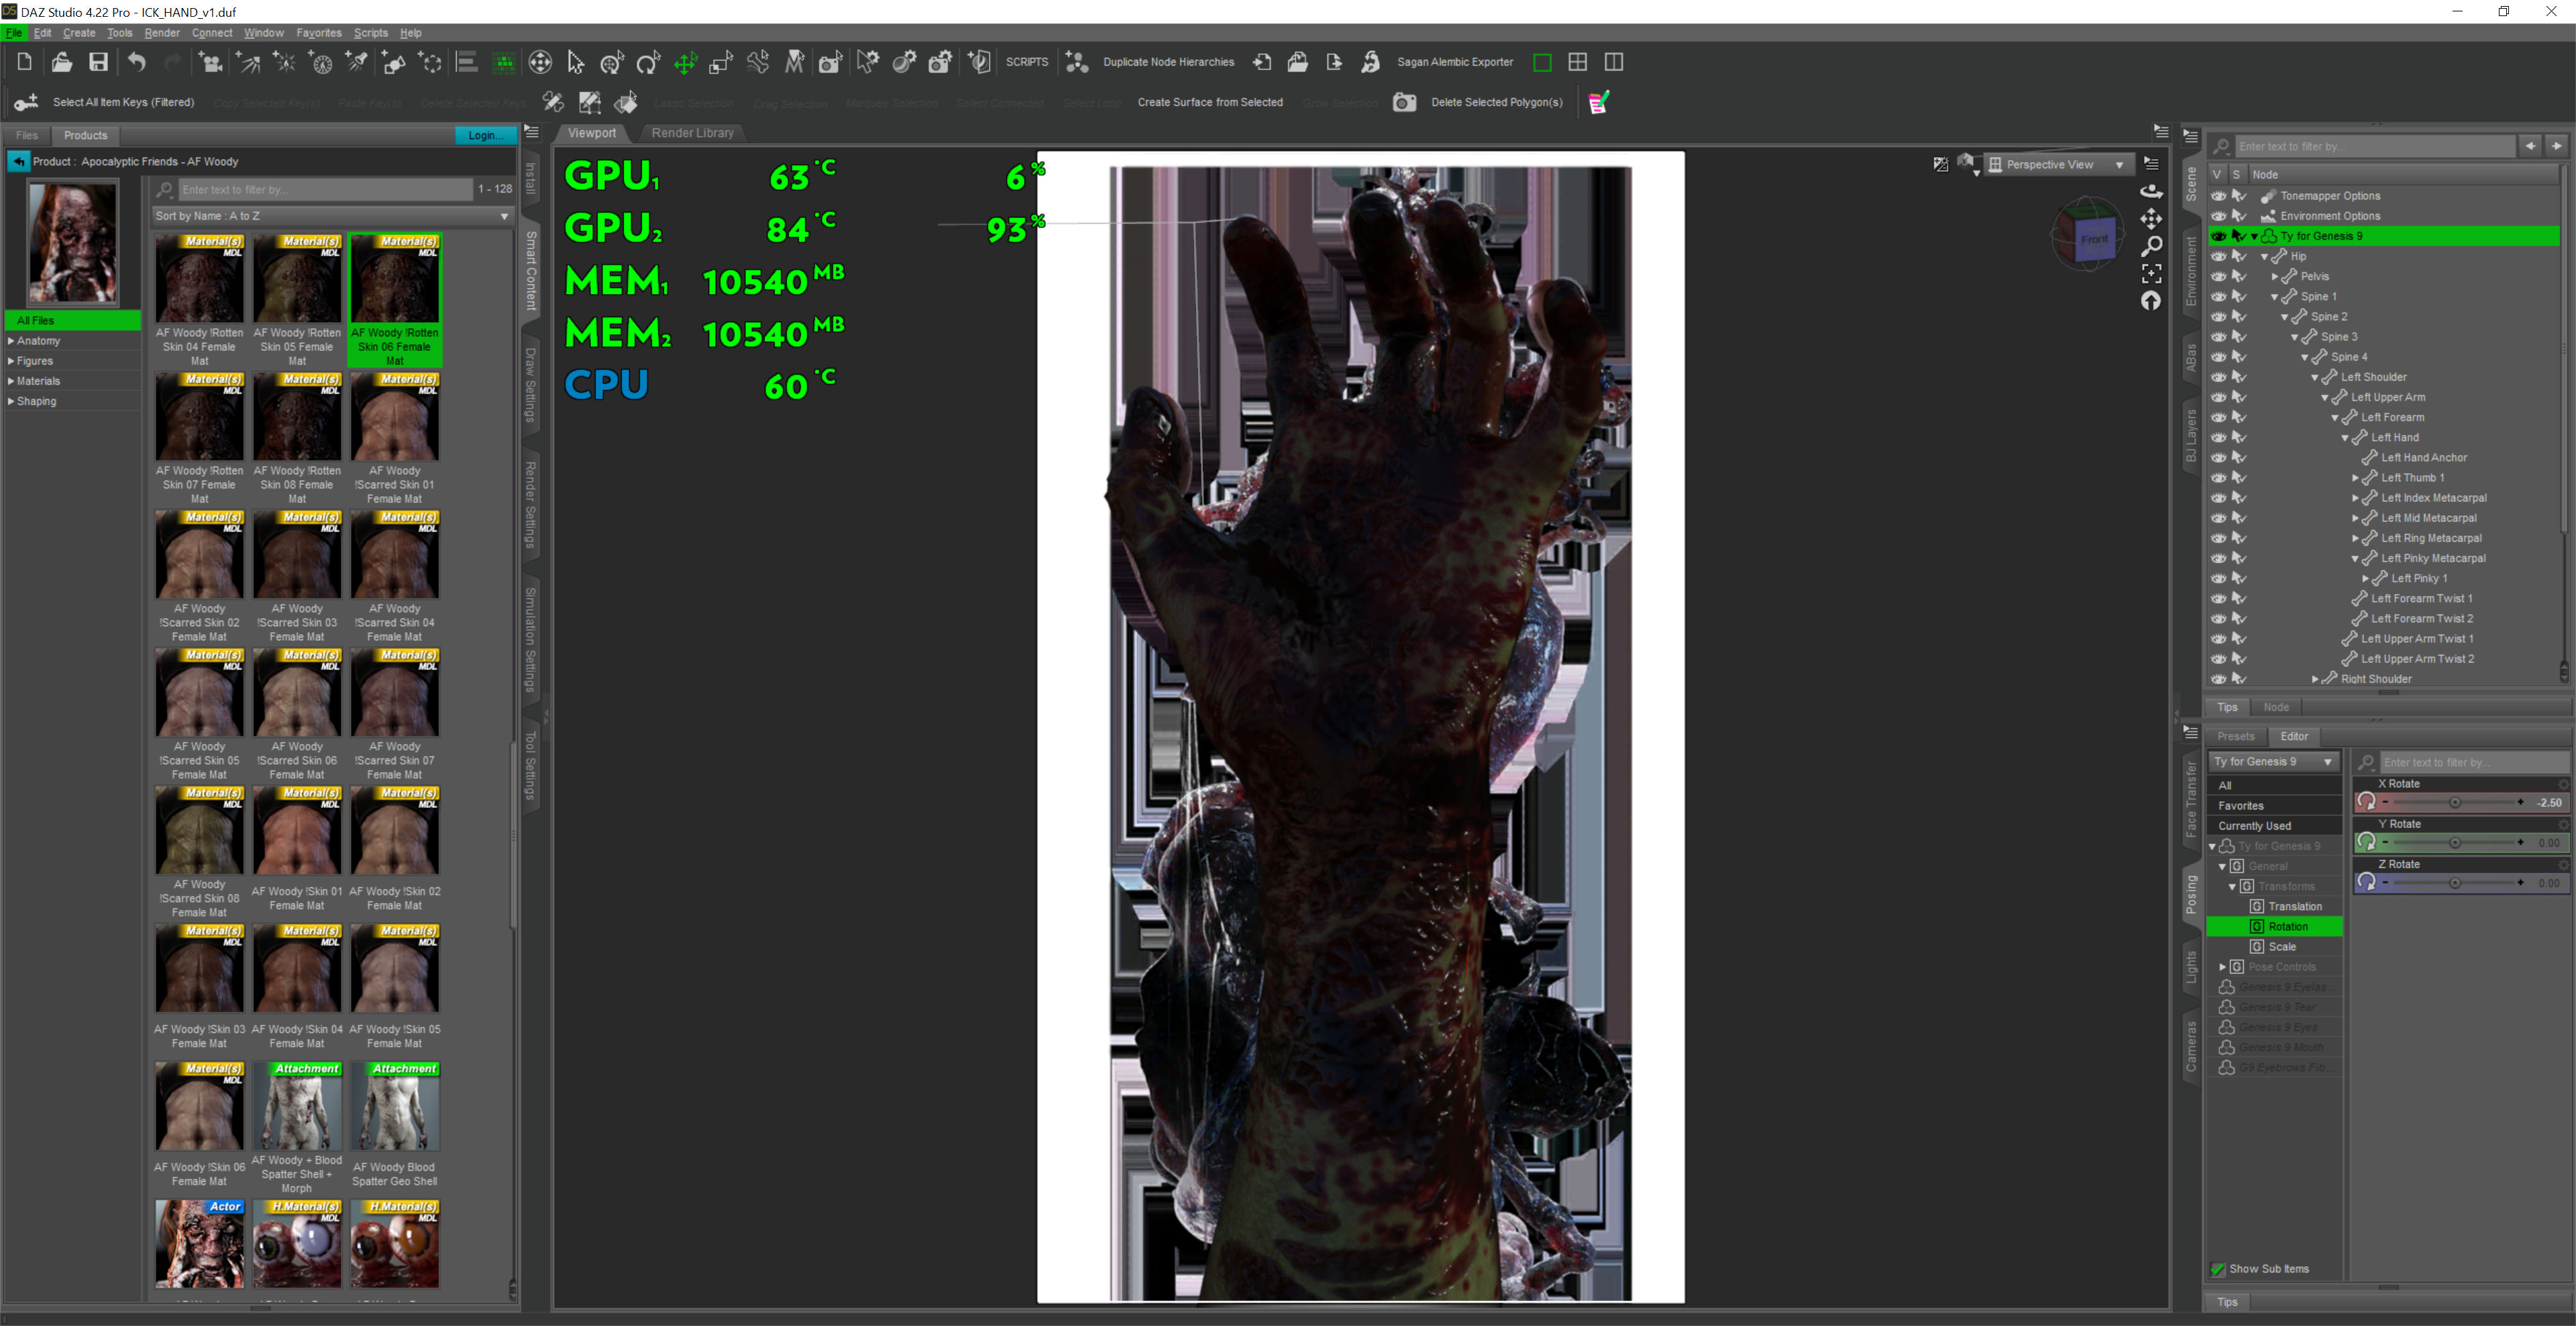Select the Rotate tool icon
This screenshot has height=1326, width=2576.
pyautogui.click(x=648, y=63)
